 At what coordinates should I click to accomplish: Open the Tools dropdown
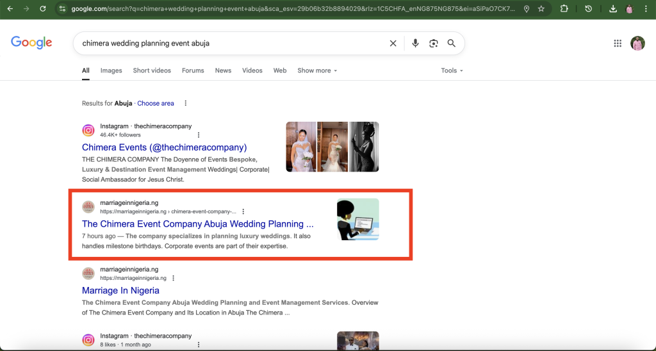click(452, 70)
